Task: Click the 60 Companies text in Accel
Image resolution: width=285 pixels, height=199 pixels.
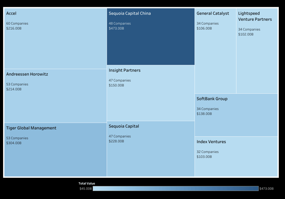Action: 17,23
